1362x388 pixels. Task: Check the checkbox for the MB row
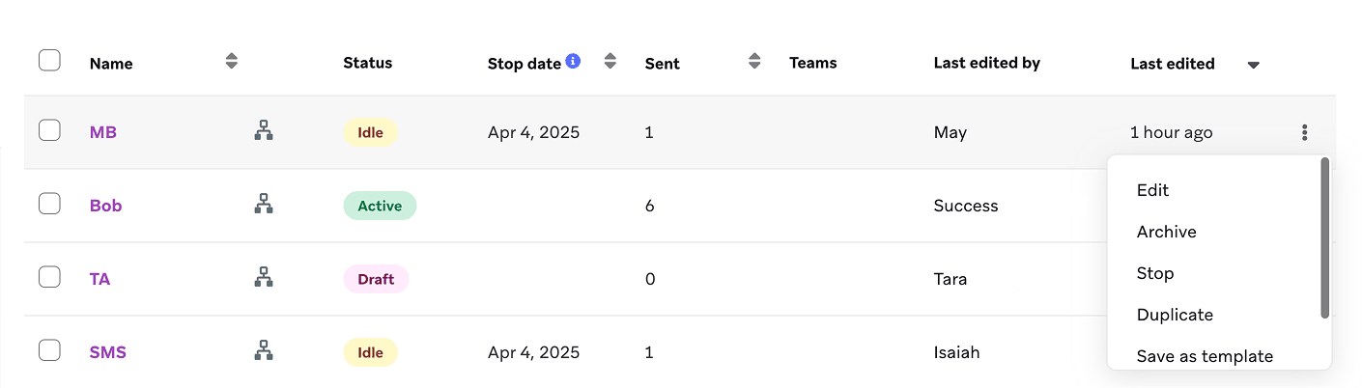(x=49, y=130)
